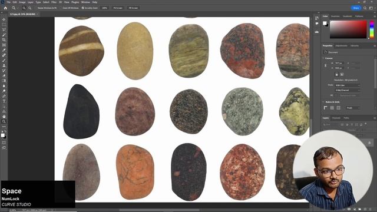
Task: Switch to the Adjustments tab
Action: point(342,46)
